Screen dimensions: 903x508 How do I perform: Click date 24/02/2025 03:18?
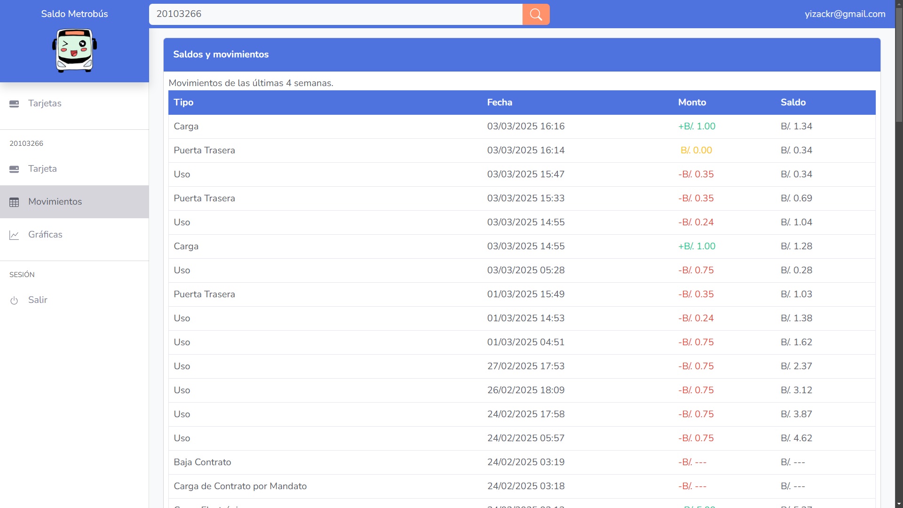click(526, 486)
